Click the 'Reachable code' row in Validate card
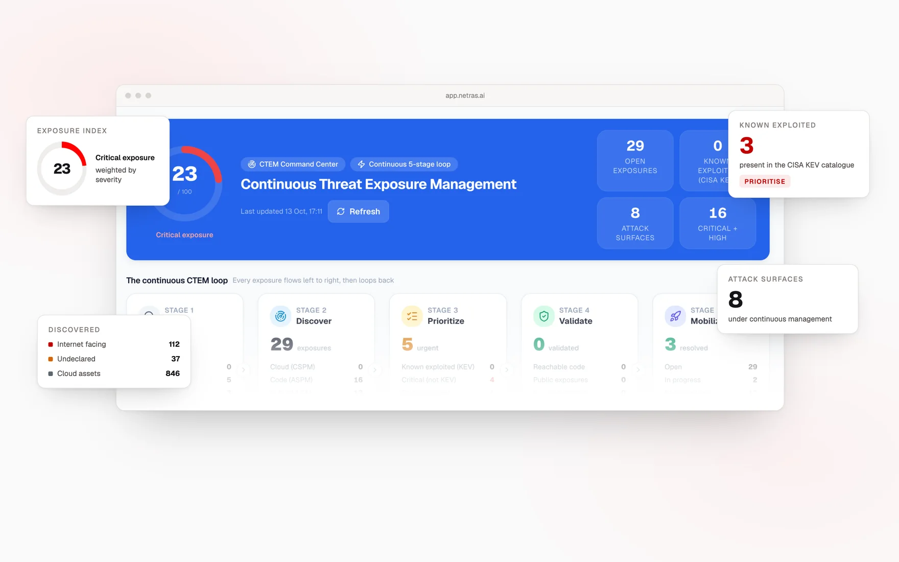 pos(579,367)
